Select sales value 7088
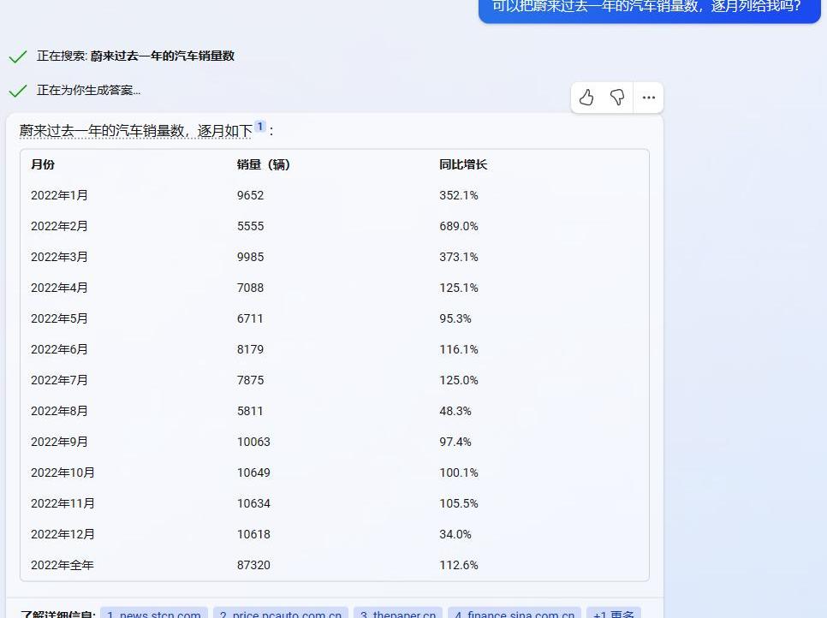 click(x=250, y=288)
